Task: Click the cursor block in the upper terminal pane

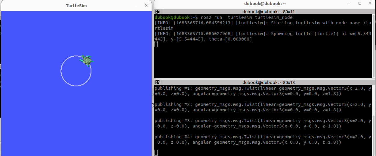Action: [x=156, y=44]
